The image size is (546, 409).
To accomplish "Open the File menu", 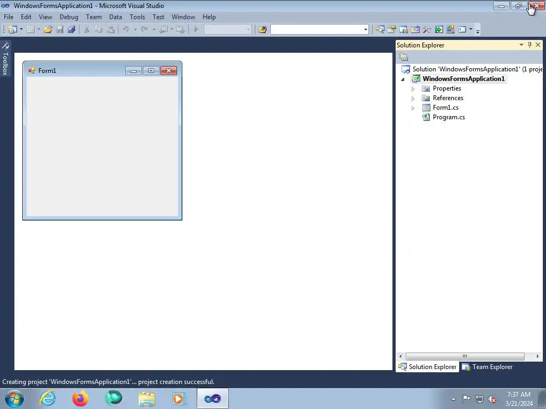I will tap(9, 17).
